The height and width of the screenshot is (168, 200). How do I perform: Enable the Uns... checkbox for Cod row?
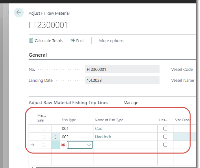[165, 129]
